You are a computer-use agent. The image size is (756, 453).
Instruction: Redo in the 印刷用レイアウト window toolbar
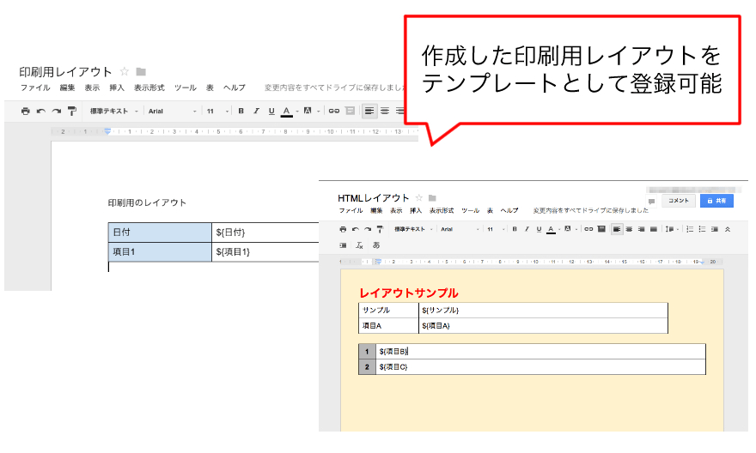tap(57, 112)
